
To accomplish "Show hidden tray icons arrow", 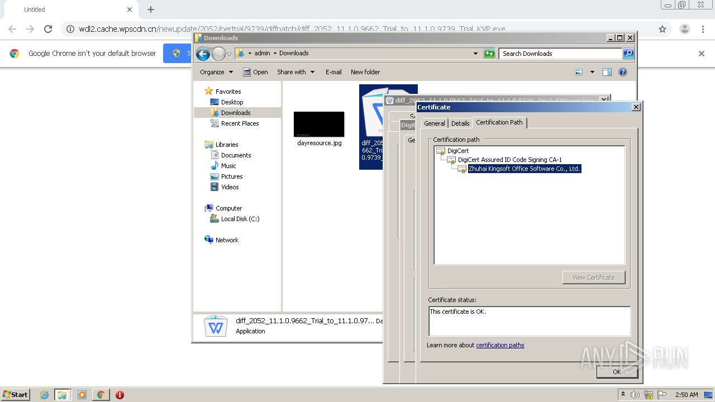I will tap(623, 394).
